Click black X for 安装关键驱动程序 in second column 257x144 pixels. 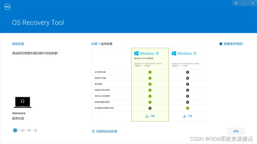(188, 102)
